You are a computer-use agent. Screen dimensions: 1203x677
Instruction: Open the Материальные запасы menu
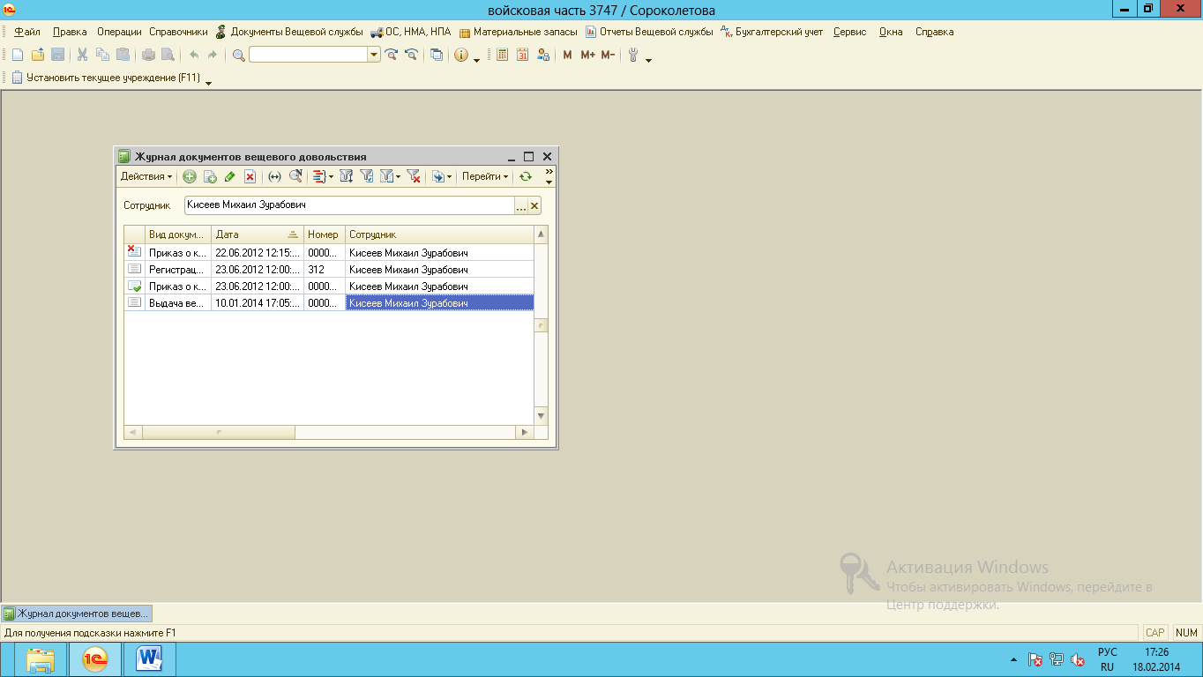point(518,32)
